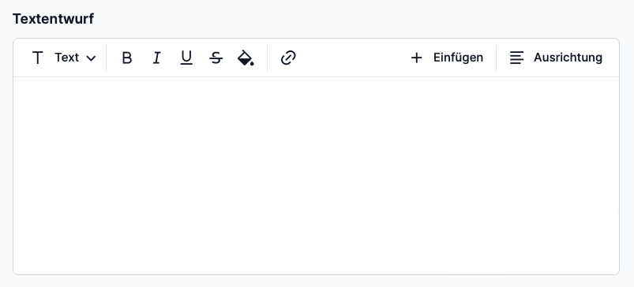
Task: Open the Text style dropdown label
Action: coord(67,58)
